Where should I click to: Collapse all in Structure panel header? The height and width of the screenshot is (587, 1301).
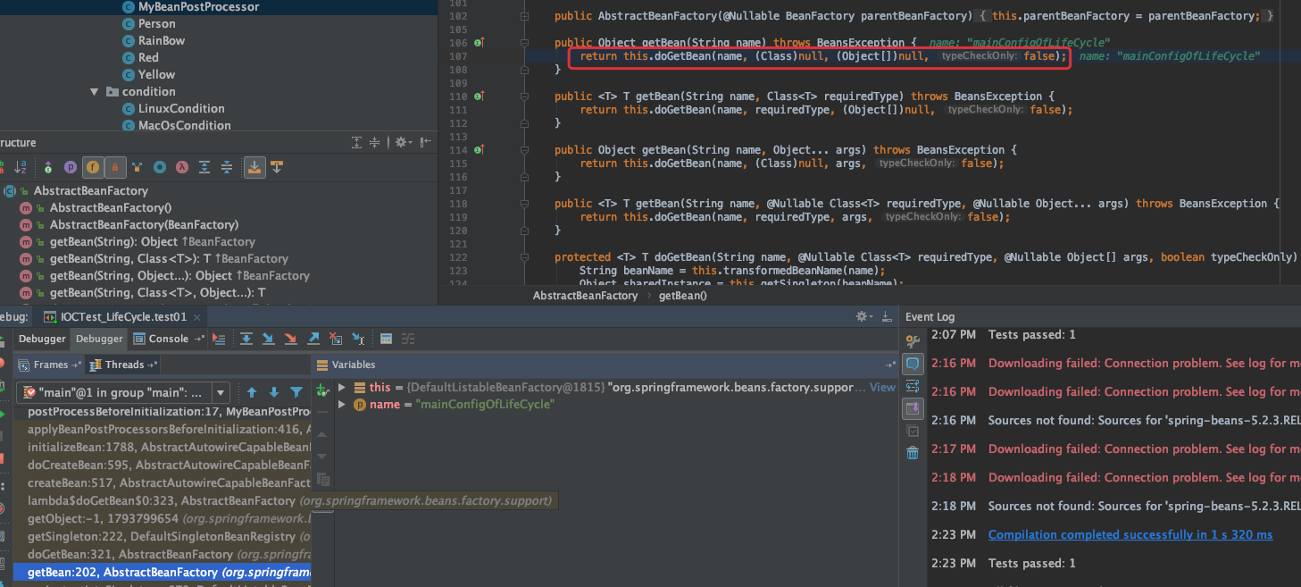[376, 142]
